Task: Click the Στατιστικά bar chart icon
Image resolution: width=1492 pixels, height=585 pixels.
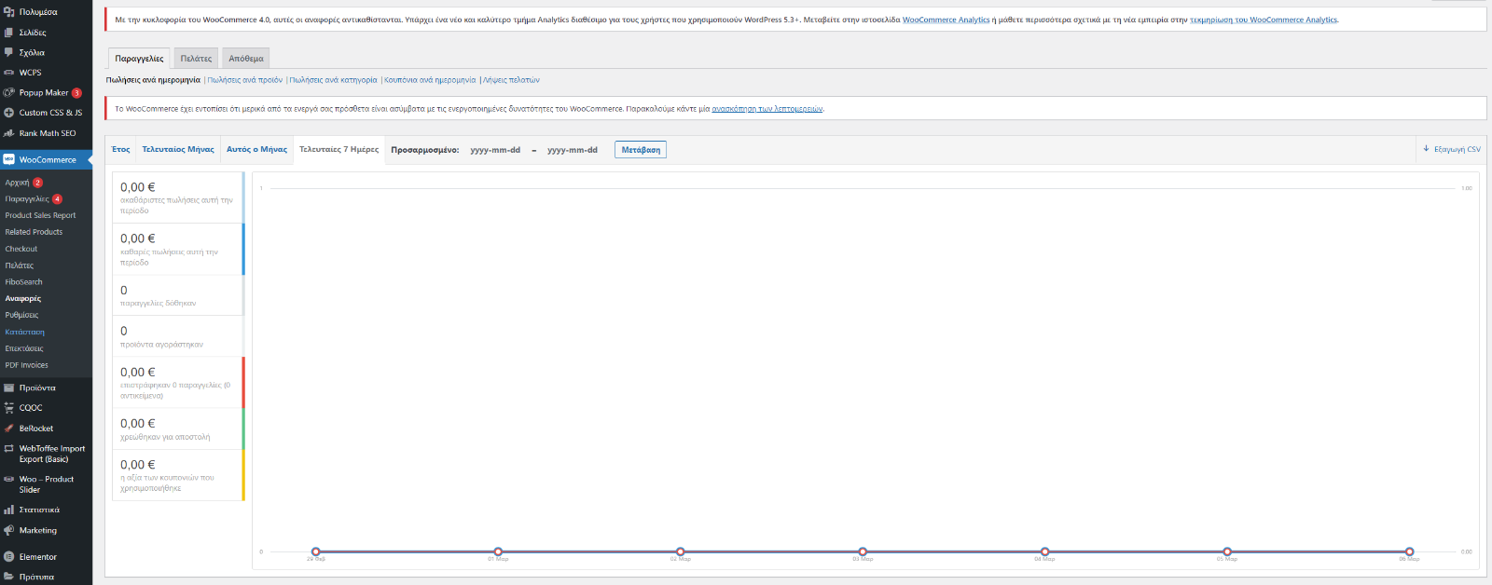Action: tap(8, 510)
